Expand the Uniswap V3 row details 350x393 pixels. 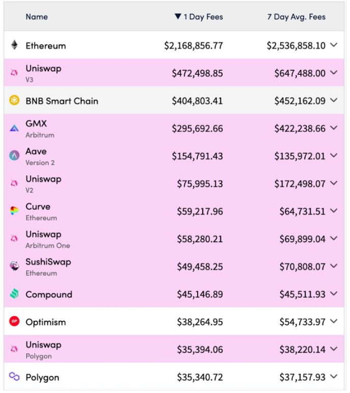[334, 73]
